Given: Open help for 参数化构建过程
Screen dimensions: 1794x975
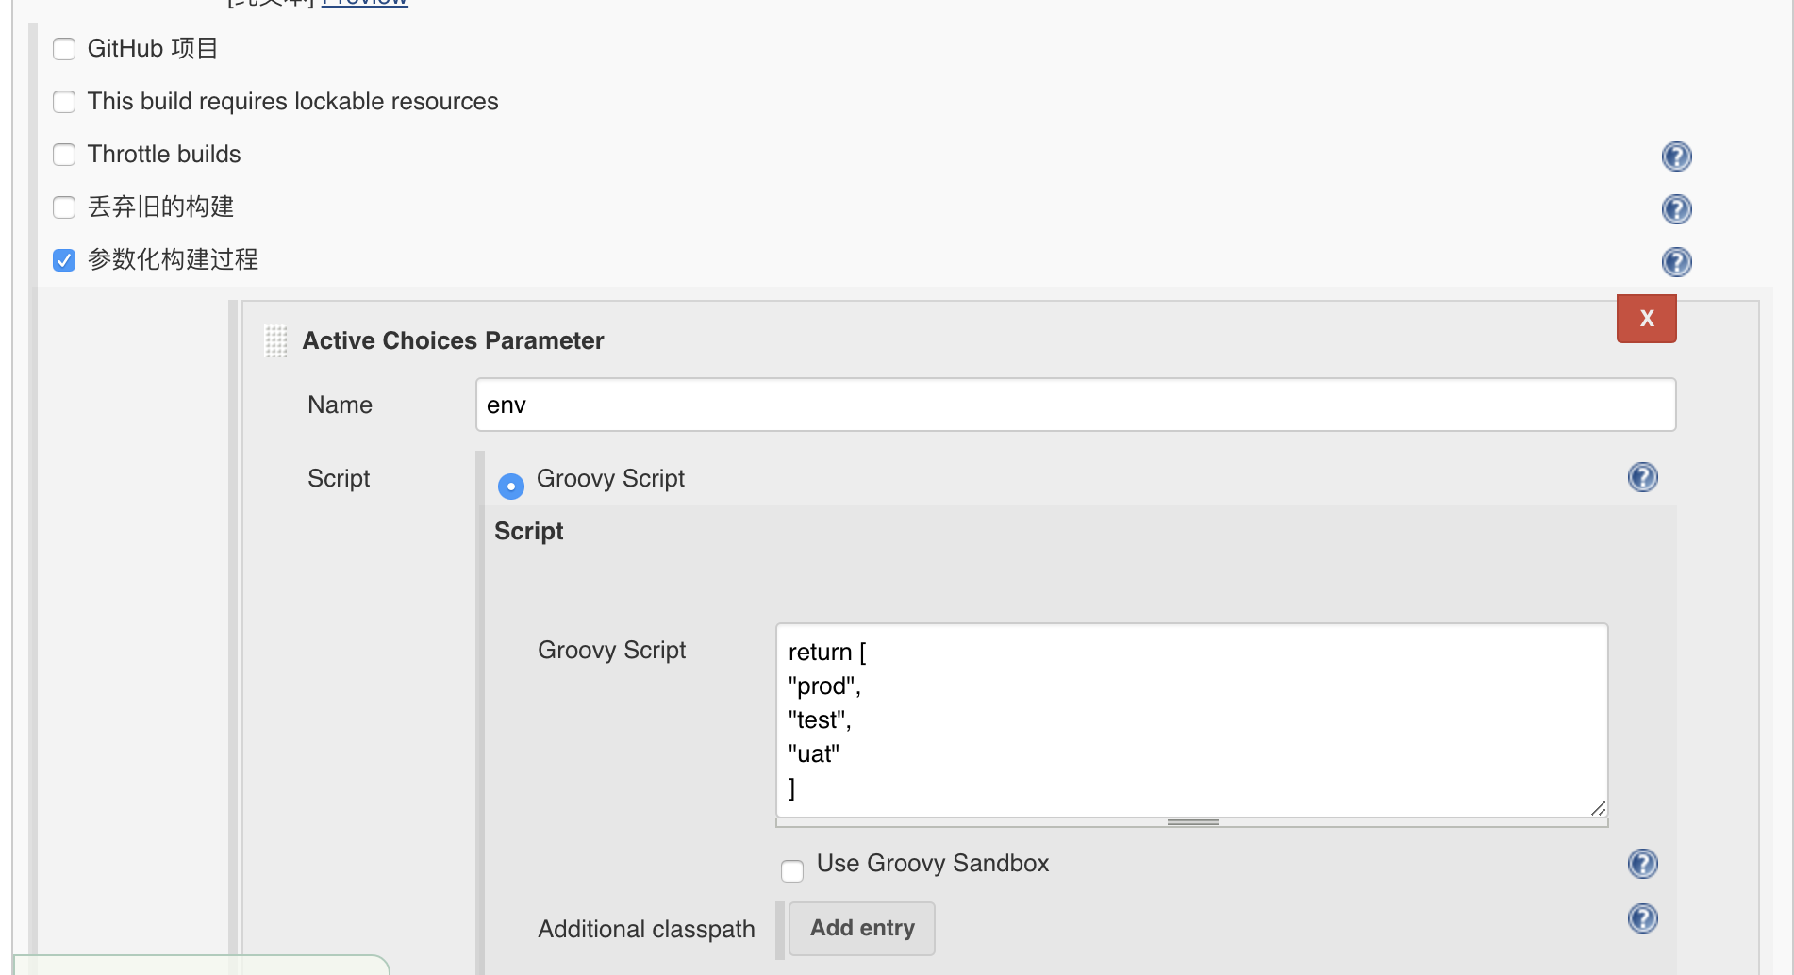Looking at the screenshot, I should point(1676,261).
